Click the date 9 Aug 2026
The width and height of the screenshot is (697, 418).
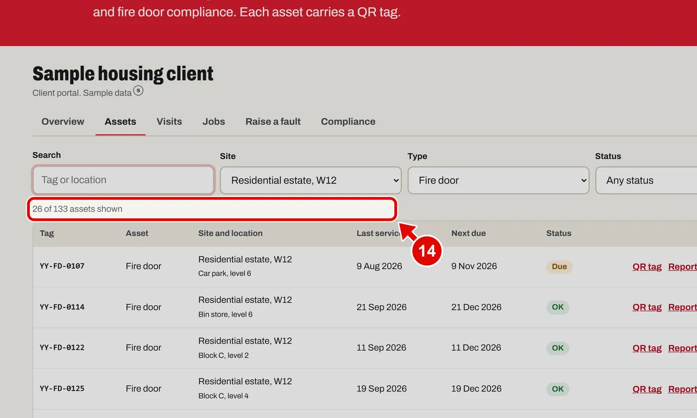point(379,266)
